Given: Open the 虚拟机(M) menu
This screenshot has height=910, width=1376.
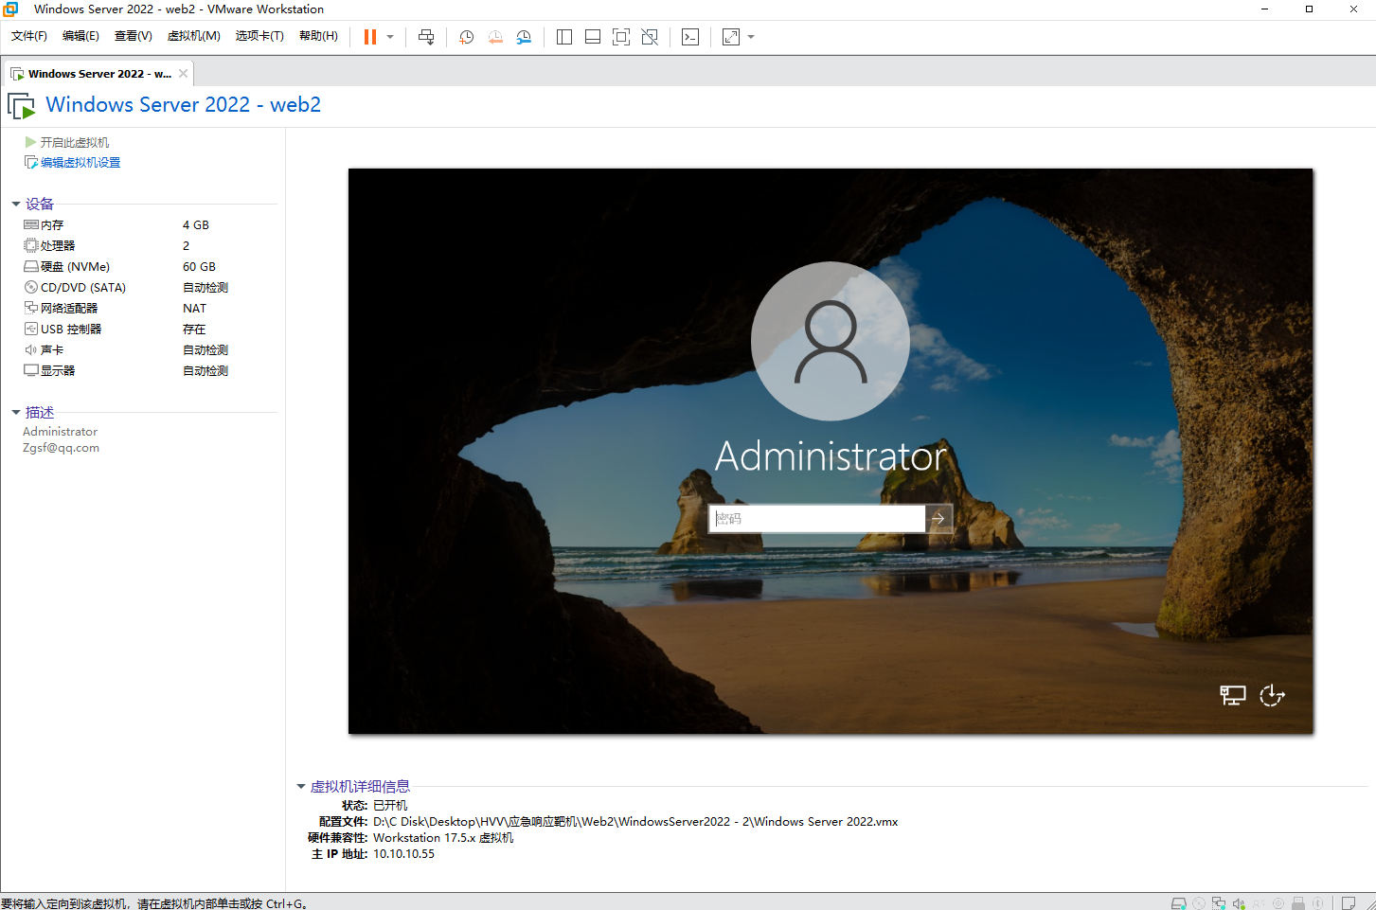Looking at the screenshot, I should tap(194, 36).
